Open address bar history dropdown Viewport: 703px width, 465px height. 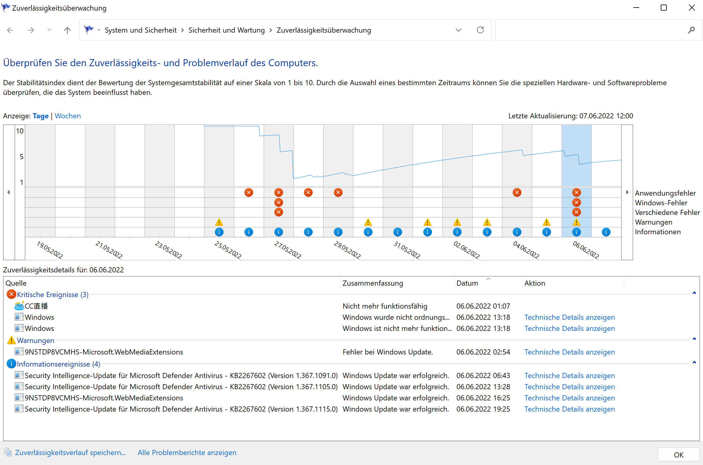point(458,30)
